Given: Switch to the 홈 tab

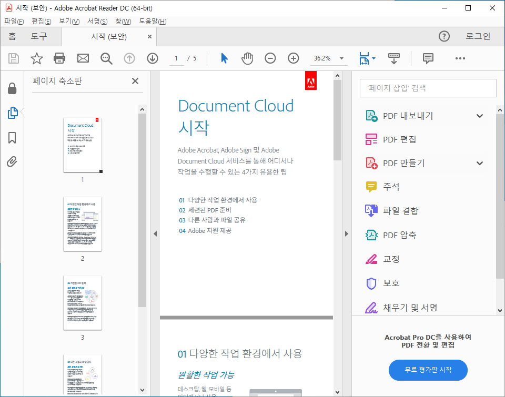Looking at the screenshot, I should coord(12,36).
